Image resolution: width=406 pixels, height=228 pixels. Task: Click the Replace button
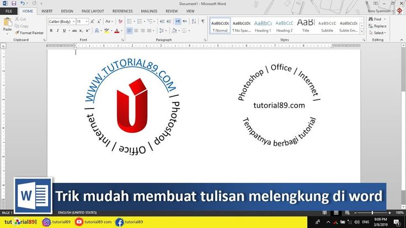click(377, 26)
